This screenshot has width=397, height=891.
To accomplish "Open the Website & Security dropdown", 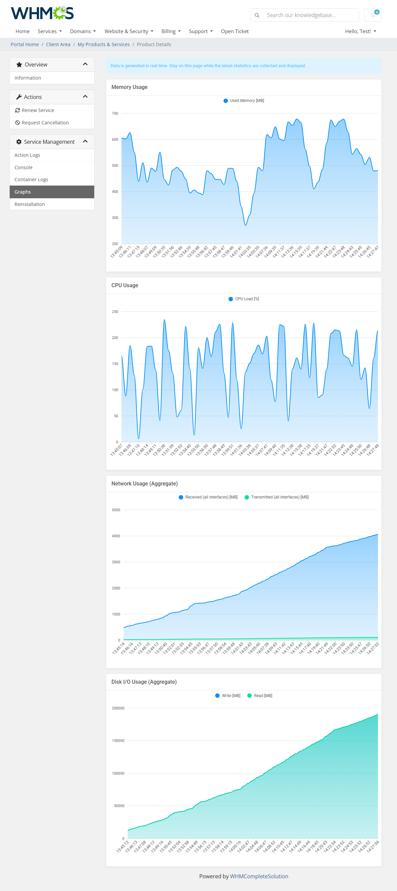I will pyautogui.click(x=129, y=31).
